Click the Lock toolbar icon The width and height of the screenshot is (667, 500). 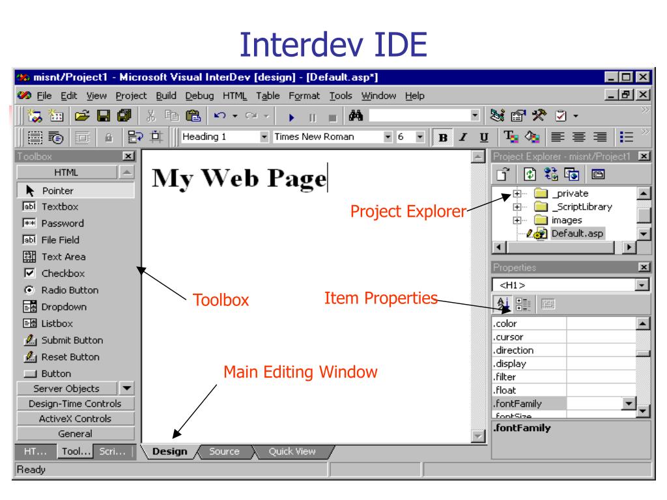(109, 137)
